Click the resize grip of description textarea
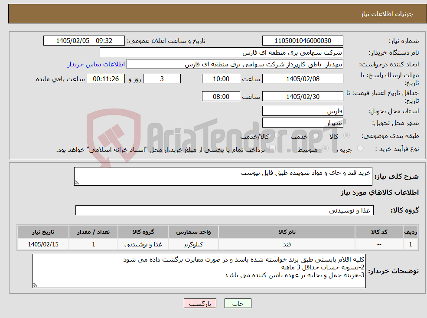The width and height of the screenshot is (427, 318). (x=77, y=183)
